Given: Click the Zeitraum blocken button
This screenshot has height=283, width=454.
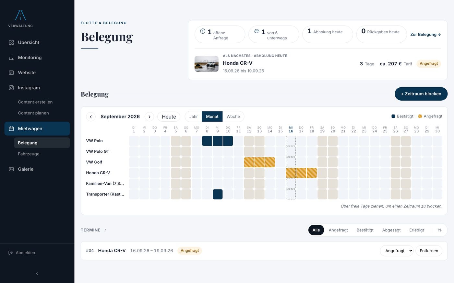Looking at the screenshot, I should 421,94.
